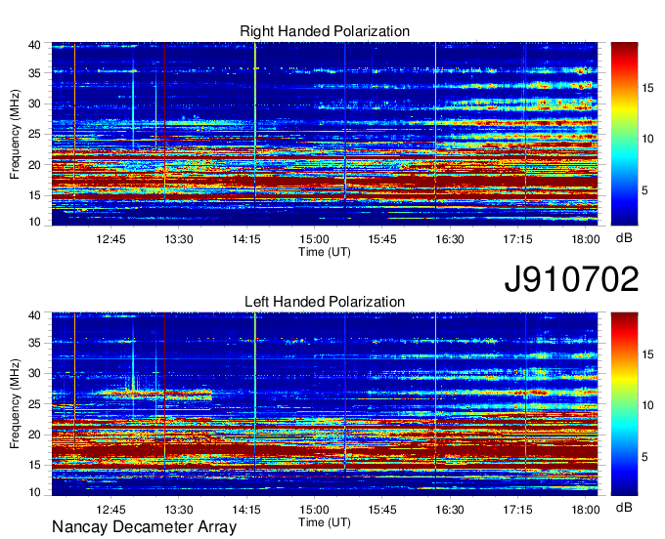Click the "Left Handed Polarization" plot title

pos(325,302)
